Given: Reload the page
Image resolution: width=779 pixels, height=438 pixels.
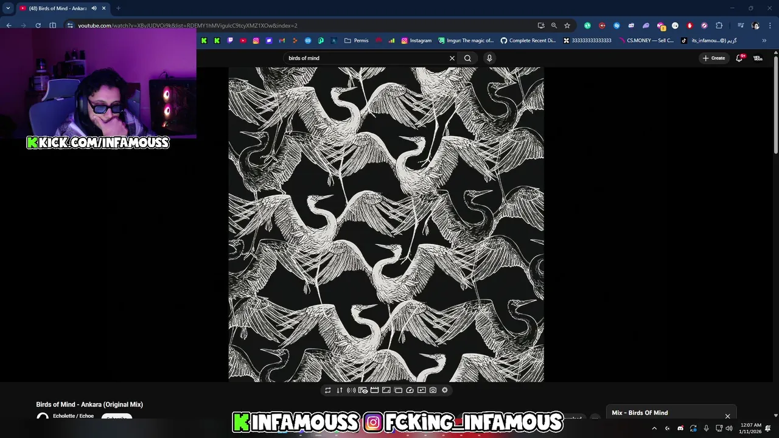Looking at the screenshot, I should coord(38,26).
